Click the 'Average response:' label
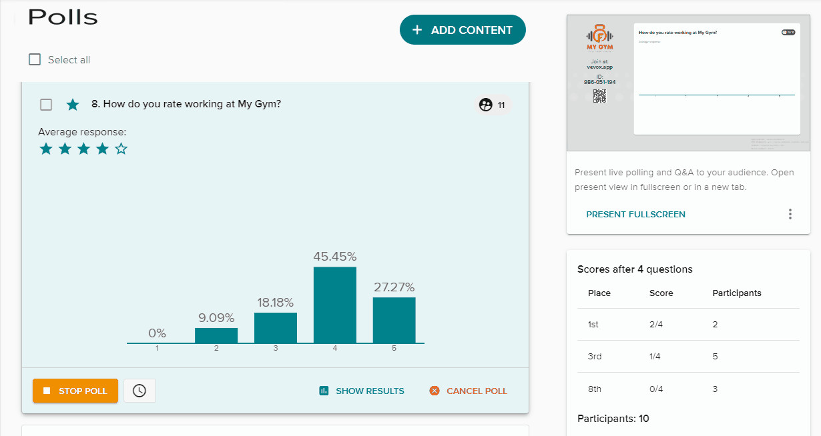Viewport: 821px width, 436px height. pos(82,132)
